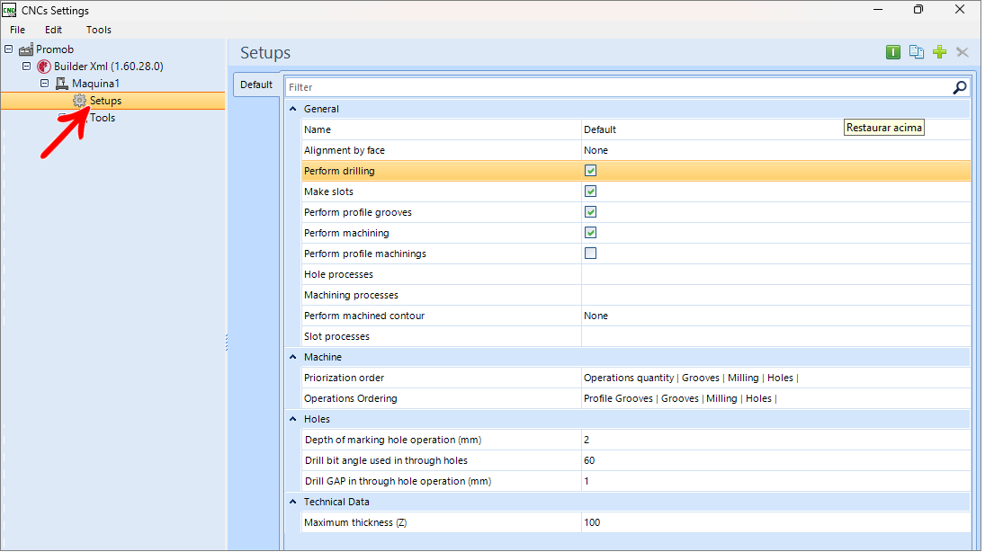Image resolution: width=985 pixels, height=552 pixels.
Task: Enable the Perform profile machinings checkbox
Action: tap(590, 254)
